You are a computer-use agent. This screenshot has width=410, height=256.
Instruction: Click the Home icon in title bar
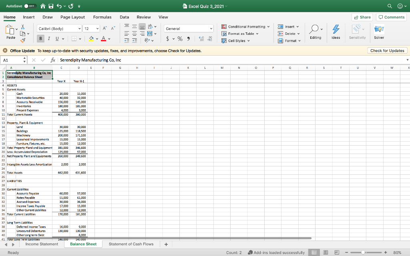(43, 6)
